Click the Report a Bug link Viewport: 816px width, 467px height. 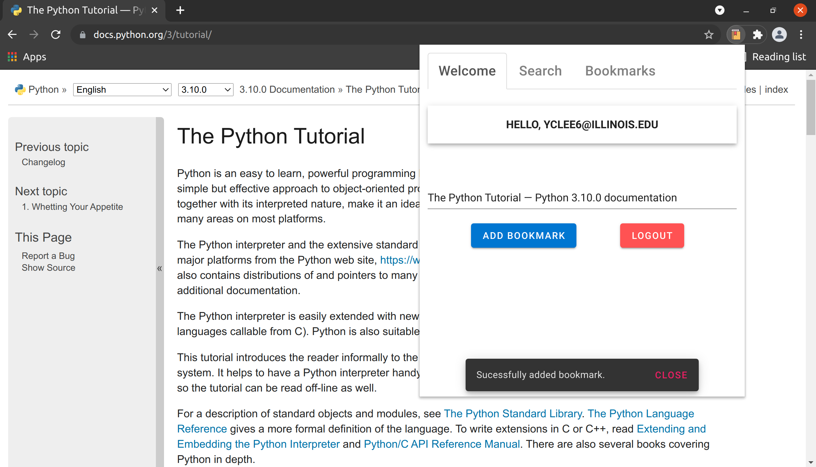pos(48,255)
